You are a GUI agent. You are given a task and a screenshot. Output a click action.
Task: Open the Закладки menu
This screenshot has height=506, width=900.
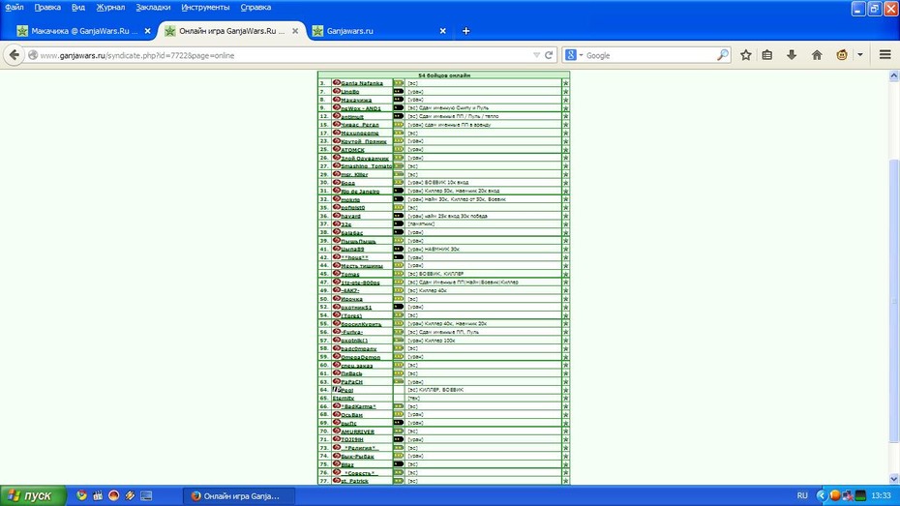153,8
